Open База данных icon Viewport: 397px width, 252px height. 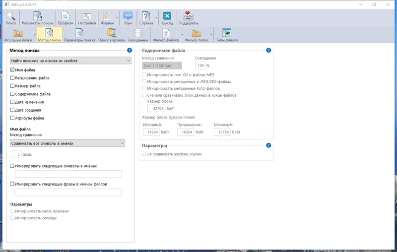138,35
